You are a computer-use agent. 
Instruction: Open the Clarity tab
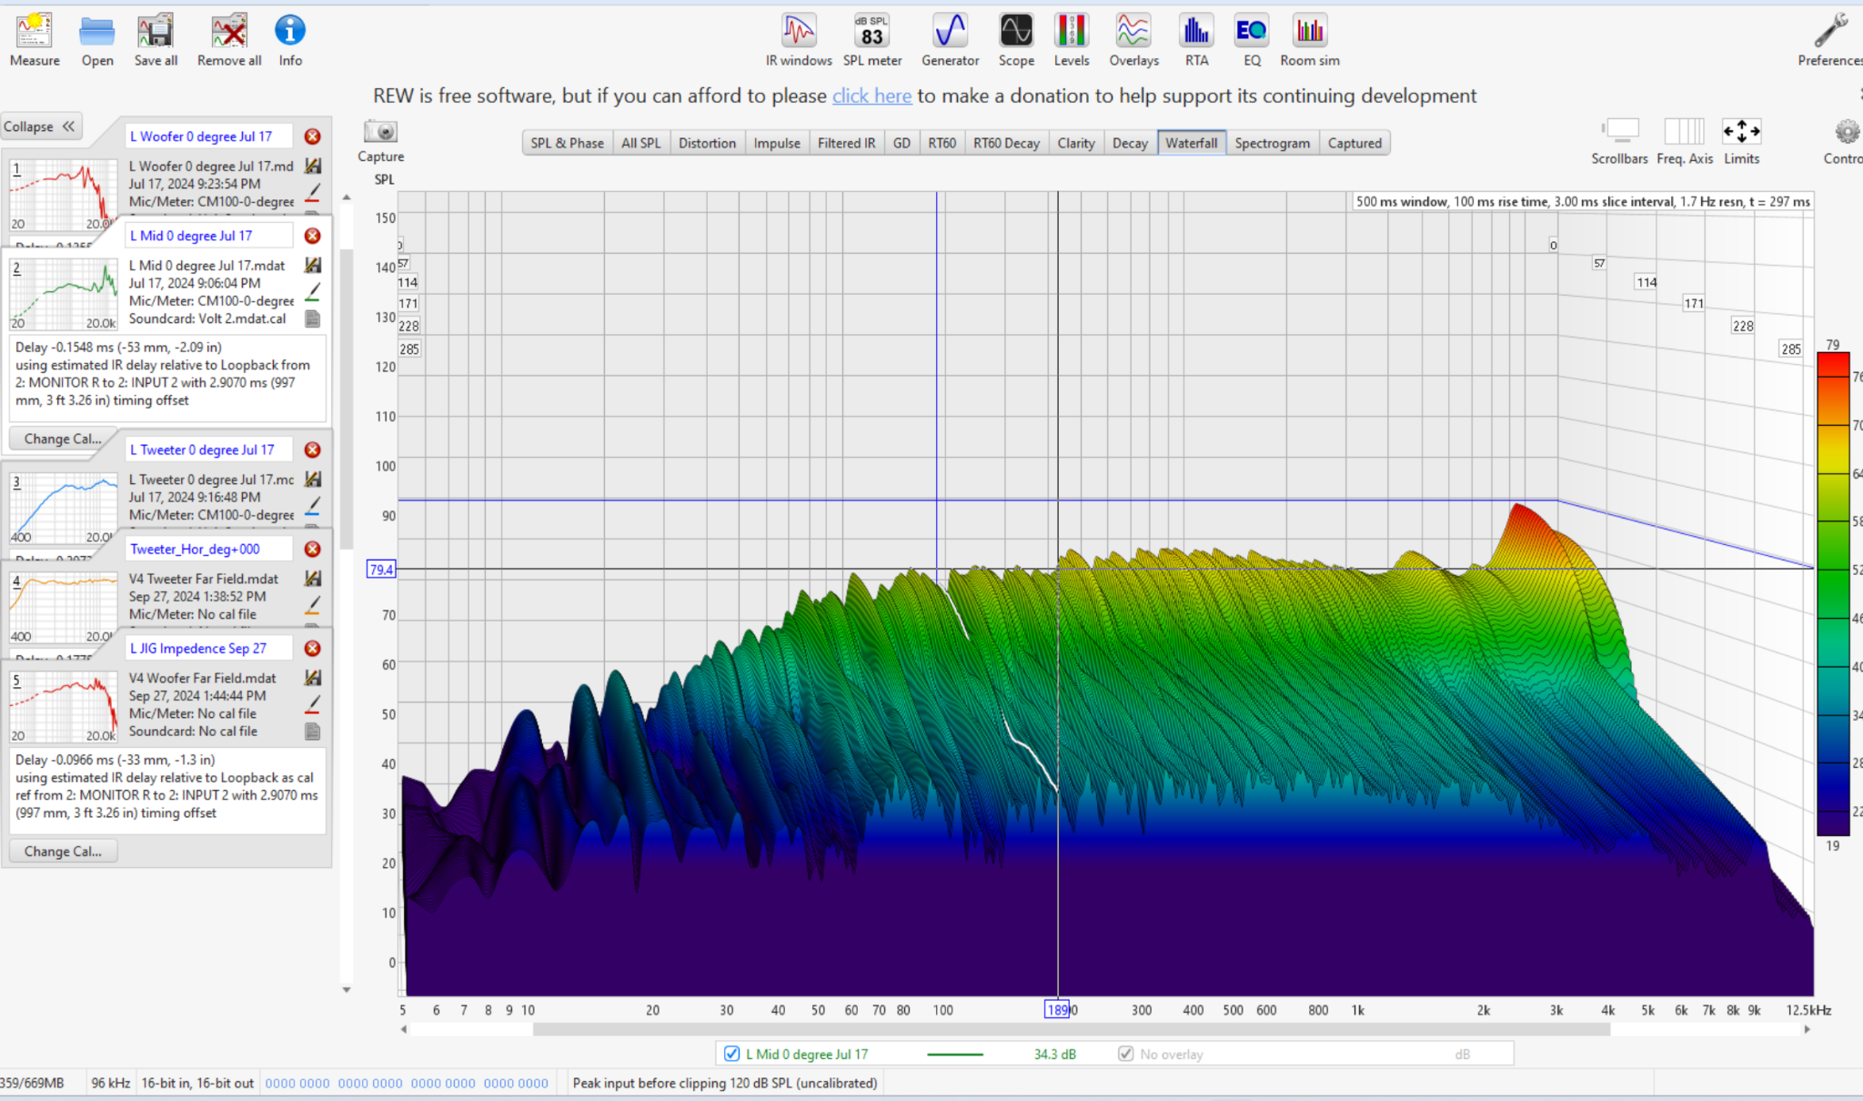pyautogui.click(x=1076, y=143)
